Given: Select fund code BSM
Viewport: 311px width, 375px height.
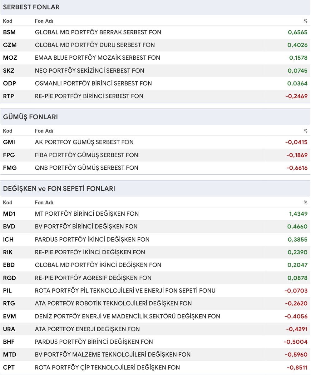Looking at the screenshot, I should [x=10, y=32].
